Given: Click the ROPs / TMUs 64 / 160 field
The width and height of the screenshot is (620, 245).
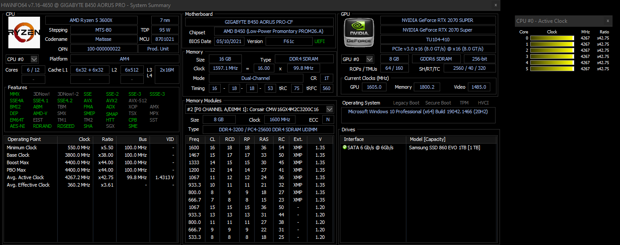Looking at the screenshot, I should coord(394,68).
